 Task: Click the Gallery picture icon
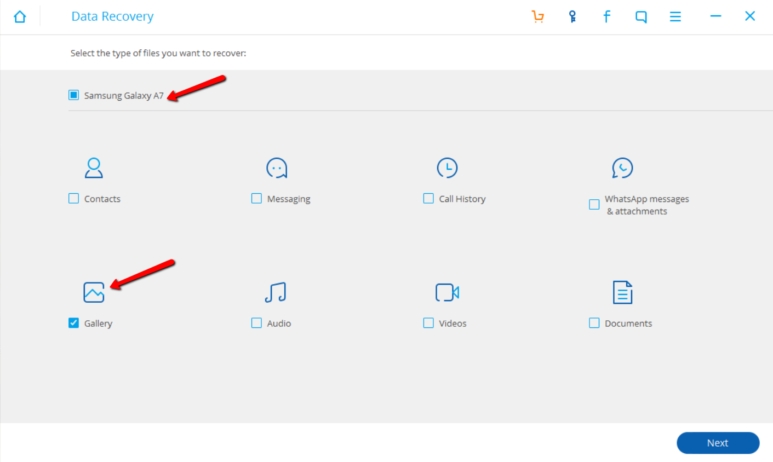coord(94,292)
